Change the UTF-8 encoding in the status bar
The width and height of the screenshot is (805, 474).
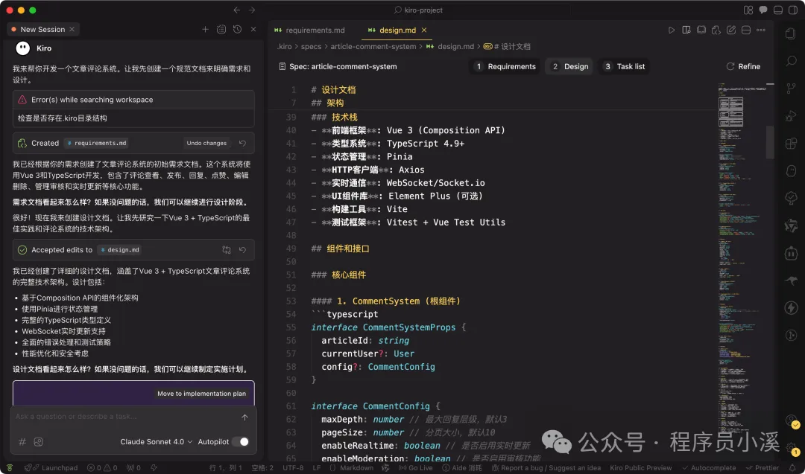point(293,468)
